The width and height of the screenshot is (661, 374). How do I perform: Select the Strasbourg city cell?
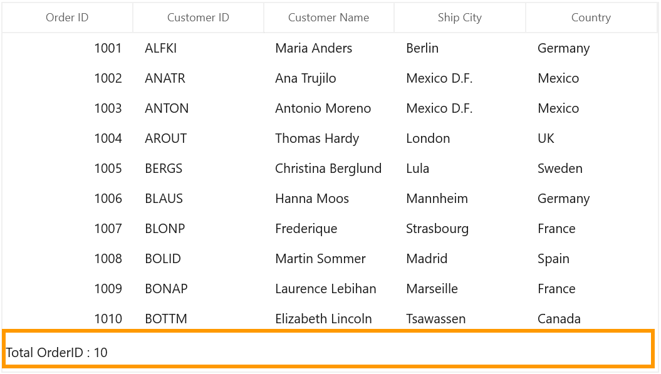pos(459,229)
